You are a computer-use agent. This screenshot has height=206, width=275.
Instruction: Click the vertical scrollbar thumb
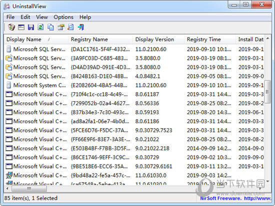pos(267,92)
